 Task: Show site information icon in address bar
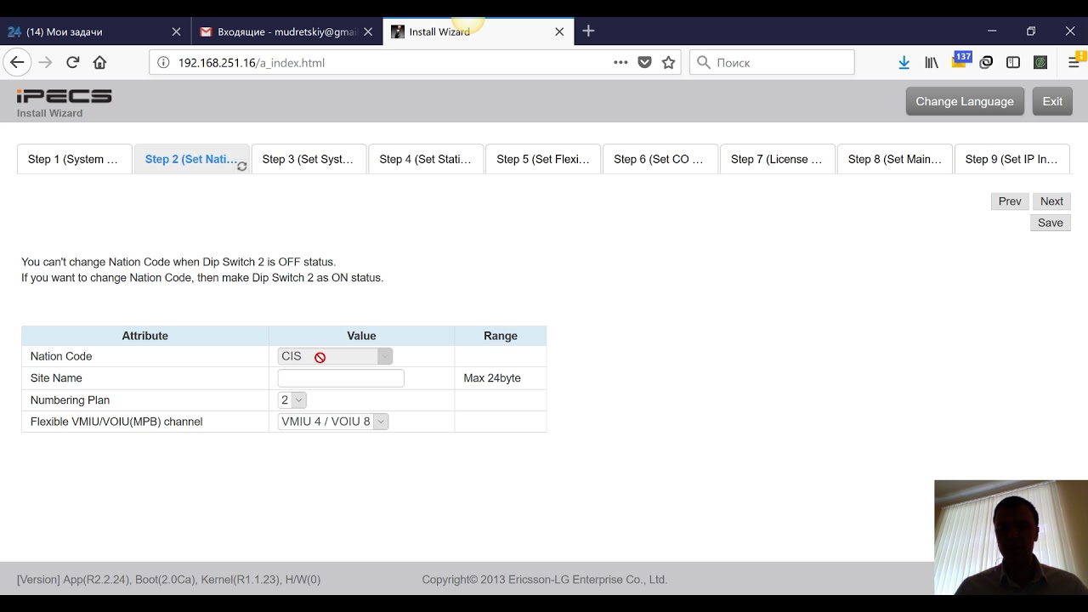(163, 62)
